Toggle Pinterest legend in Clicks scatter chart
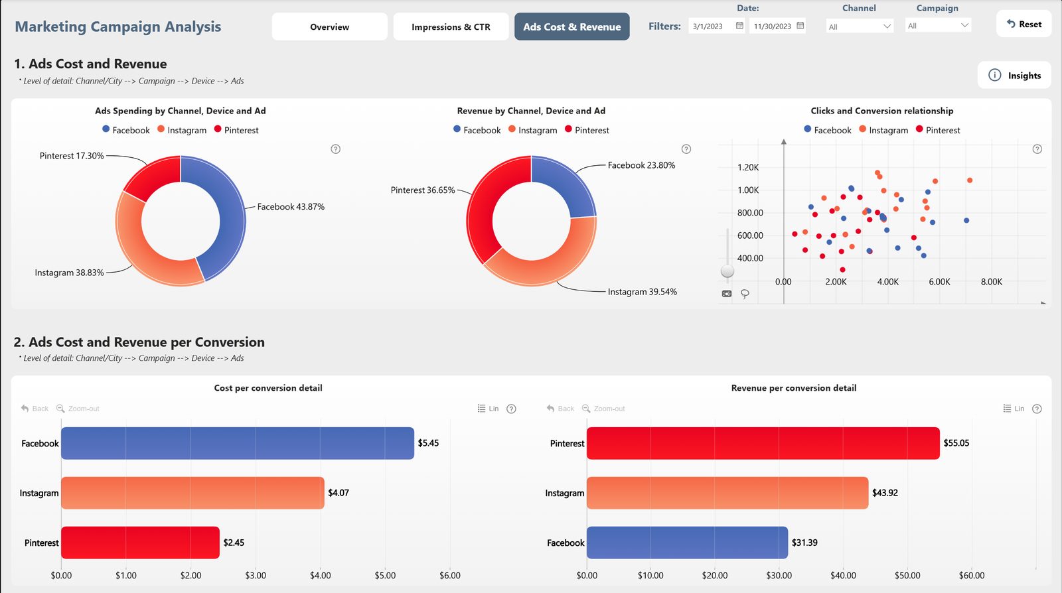 point(938,130)
